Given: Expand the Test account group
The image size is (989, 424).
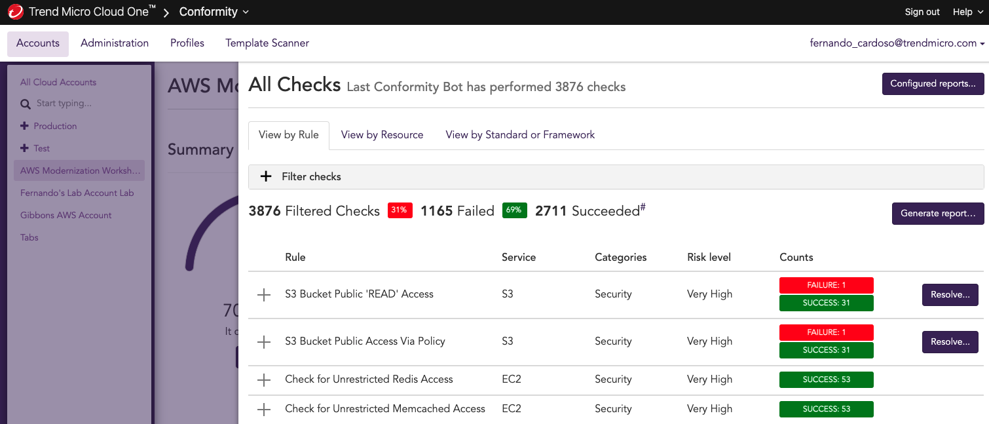Looking at the screenshot, I should (24, 148).
